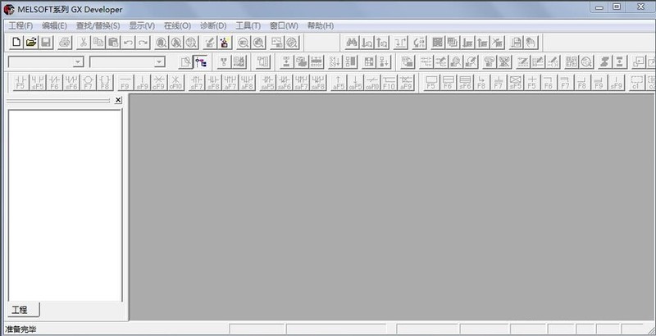Insert application instruction F8 bracket symbol
The width and height of the screenshot is (656, 336).
point(105,82)
